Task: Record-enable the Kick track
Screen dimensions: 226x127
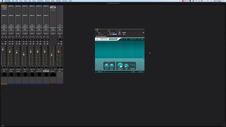Action: click(5, 42)
